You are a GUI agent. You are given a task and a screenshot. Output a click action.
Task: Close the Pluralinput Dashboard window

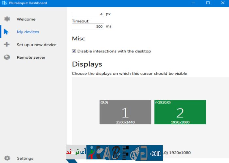(x=222, y=3)
